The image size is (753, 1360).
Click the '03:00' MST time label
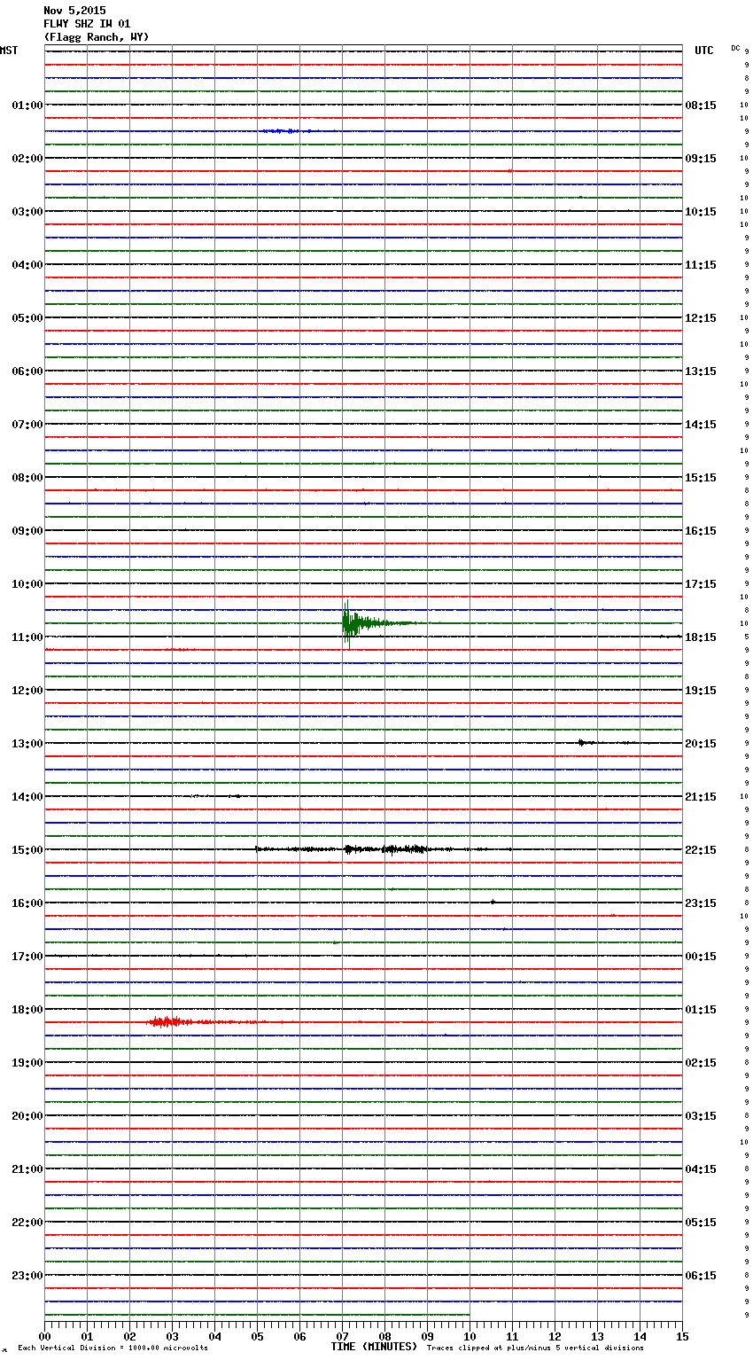point(27,212)
